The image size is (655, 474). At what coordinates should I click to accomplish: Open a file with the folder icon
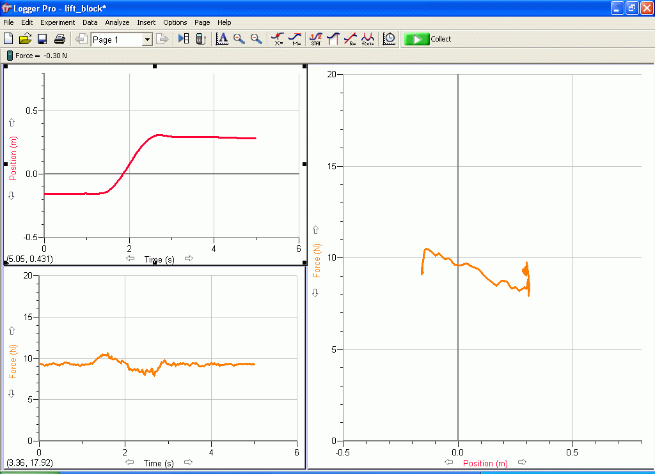click(26, 39)
